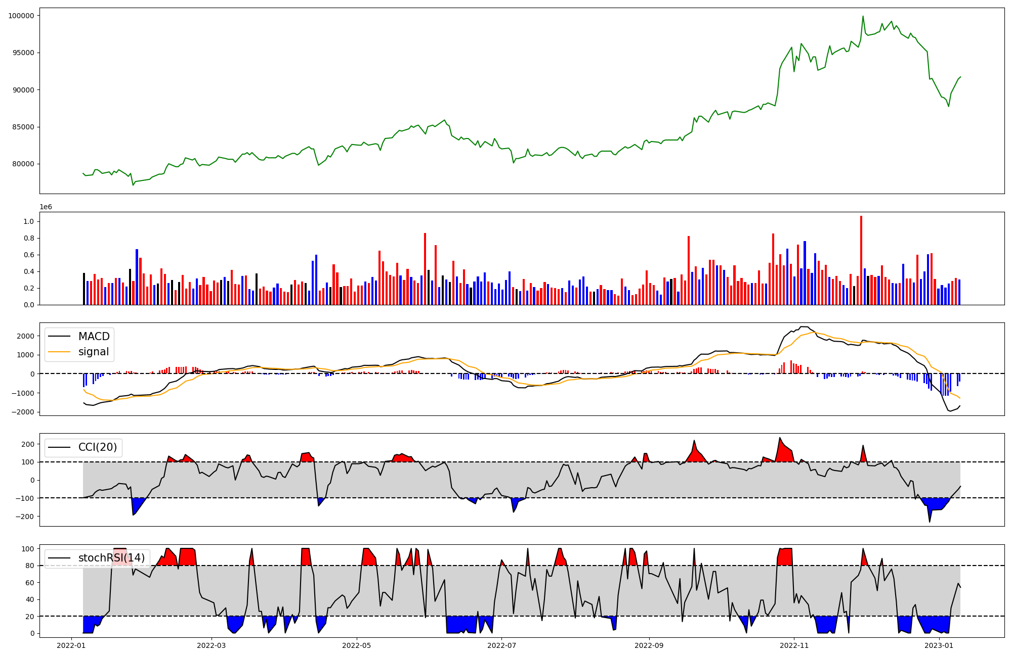Click the CCI(20) legend entry
Screen dimensions: 1012x657
97,447
